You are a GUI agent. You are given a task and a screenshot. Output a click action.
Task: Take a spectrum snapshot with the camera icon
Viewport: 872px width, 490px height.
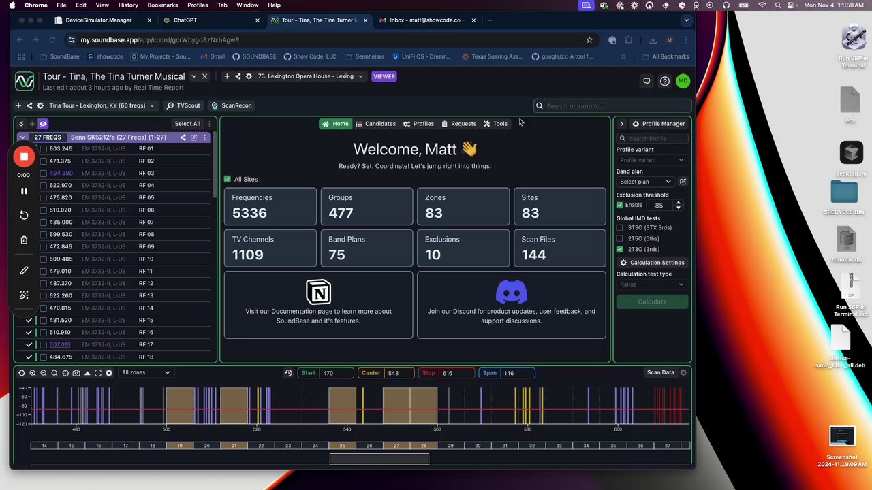click(x=76, y=373)
